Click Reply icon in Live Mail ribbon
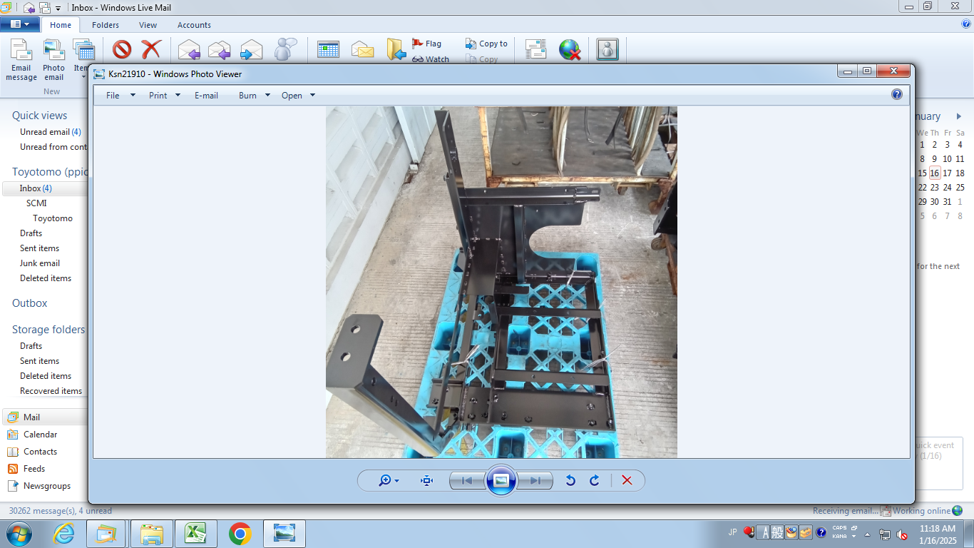This screenshot has width=974, height=548. [x=189, y=49]
